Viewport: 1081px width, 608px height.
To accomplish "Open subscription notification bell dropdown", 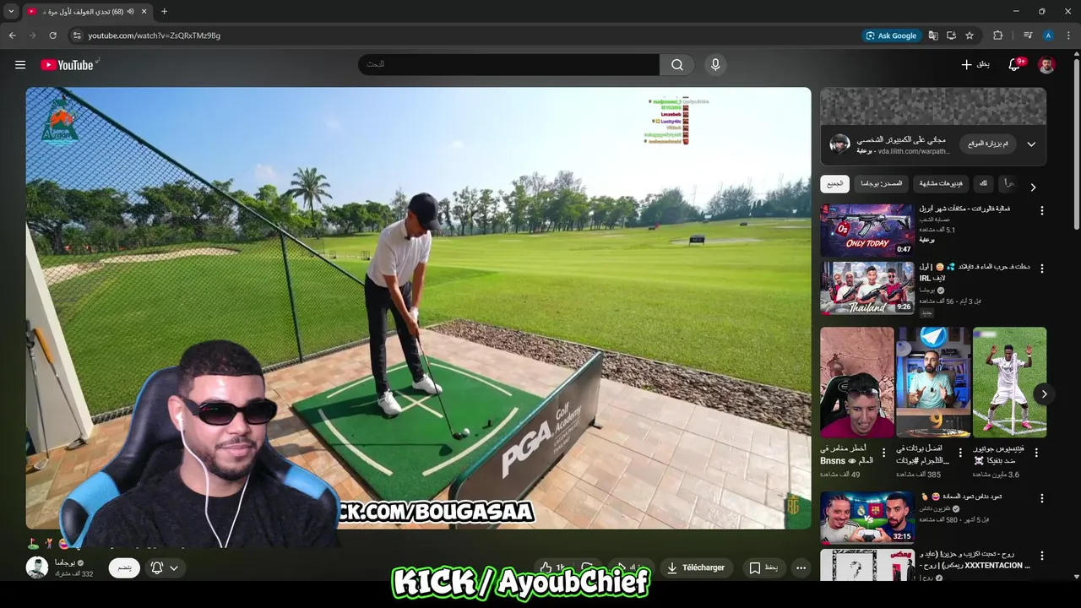I will pos(165,568).
